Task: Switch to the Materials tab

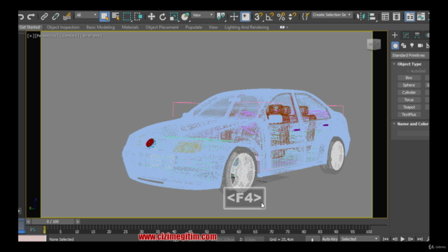Action: pos(130,27)
